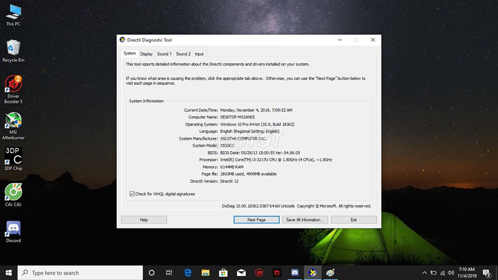498x280 pixels.
Task: Launch MSI Afterburner shortcut
Action: coord(13,126)
